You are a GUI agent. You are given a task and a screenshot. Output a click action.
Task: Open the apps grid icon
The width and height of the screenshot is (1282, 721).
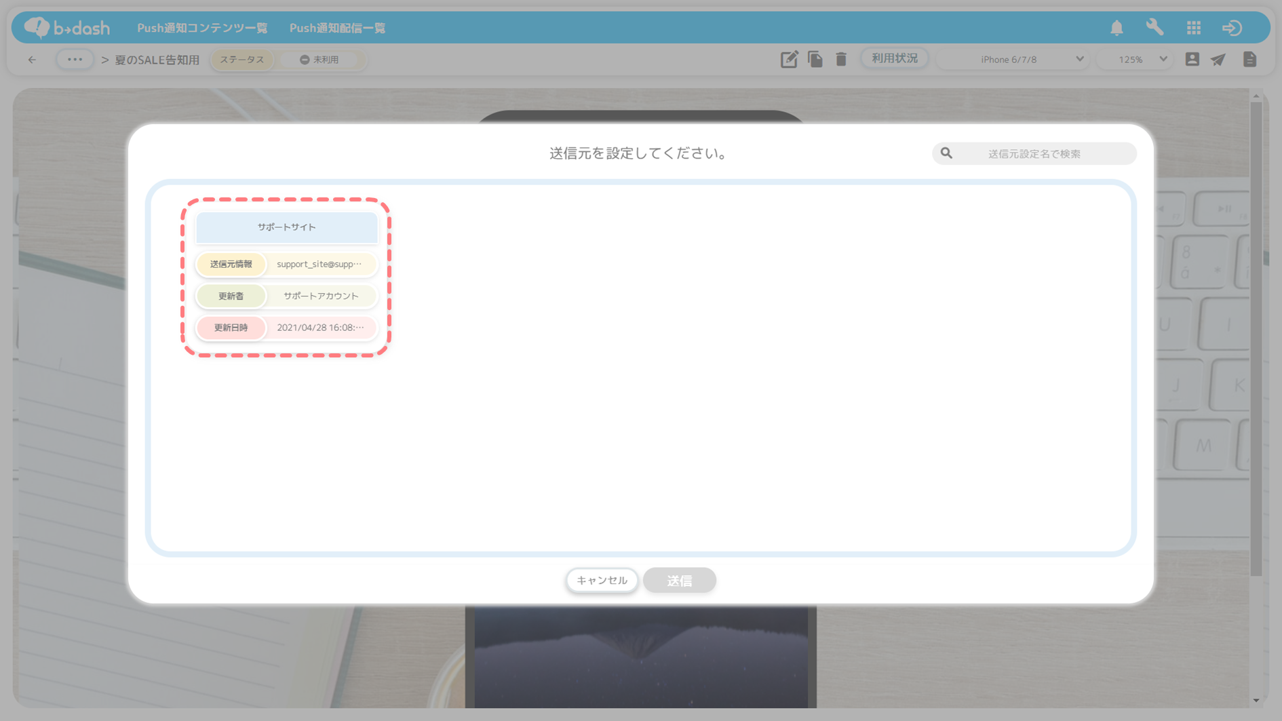click(1194, 28)
